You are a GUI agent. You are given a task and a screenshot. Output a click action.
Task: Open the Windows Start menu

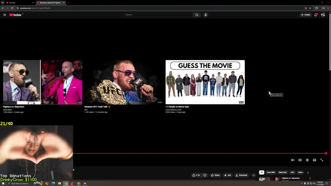point(3,183)
